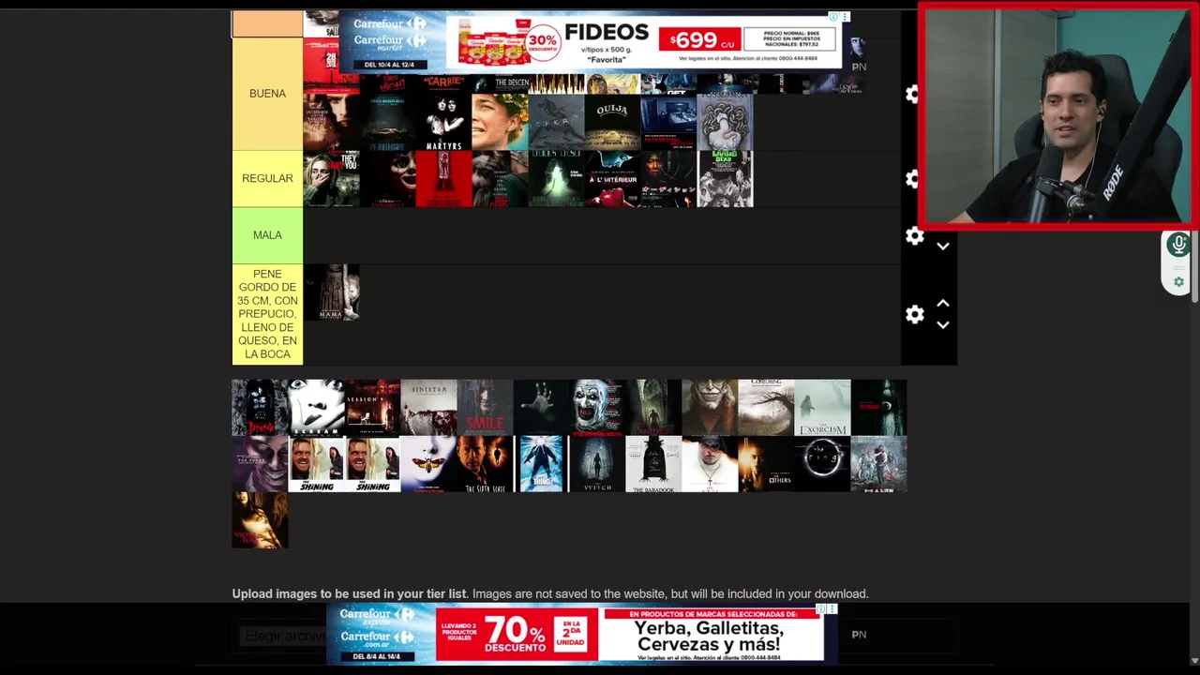Click the Annabelle doll poster in REGULAR

[x=387, y=178]
